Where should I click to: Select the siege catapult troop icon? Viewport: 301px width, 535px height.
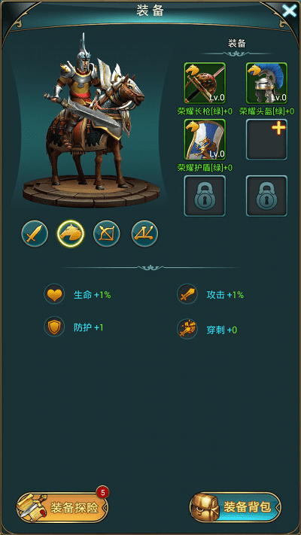pyautogui.click(x=144, y=234)
